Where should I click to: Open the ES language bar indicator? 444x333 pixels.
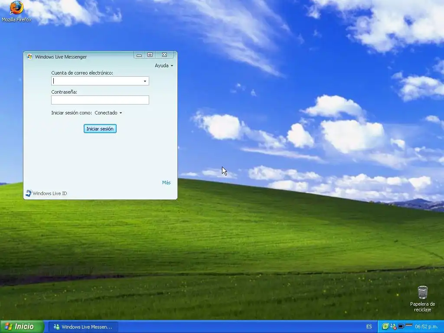(x=369, y=326)
